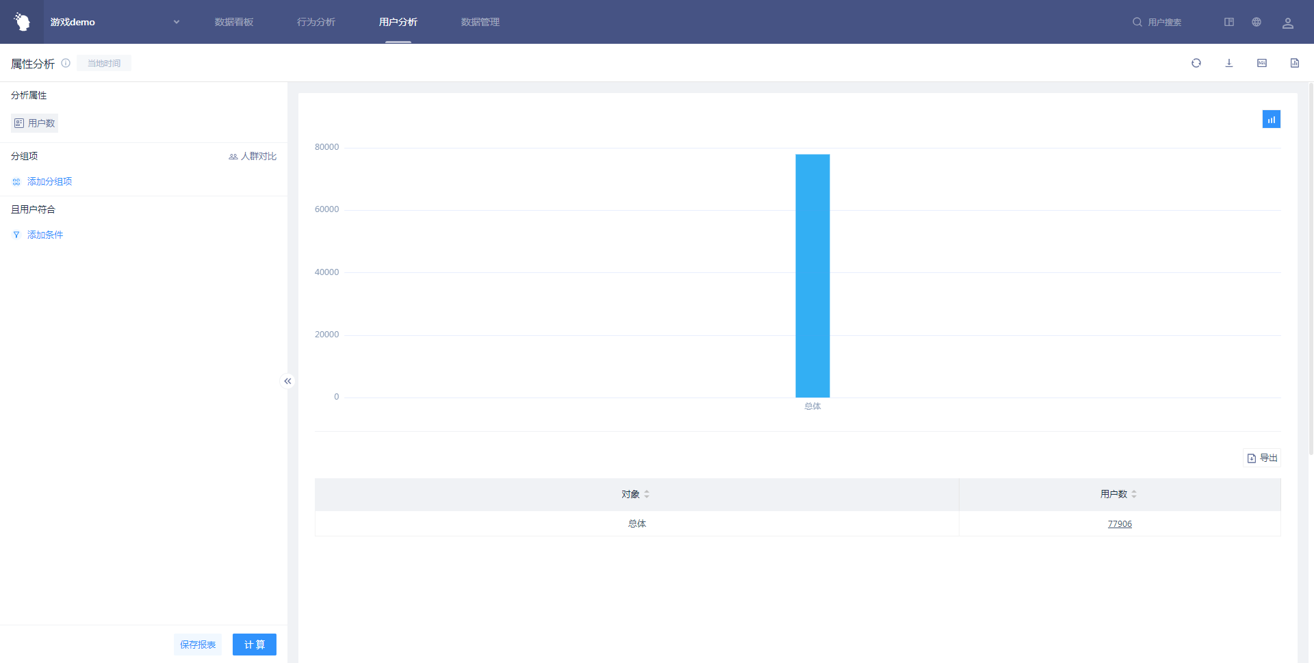Image resolution: width=1314 pixels, height=663 pixels.
Task: Click the 用户搜索 search field
Action: click(1164, 22)
